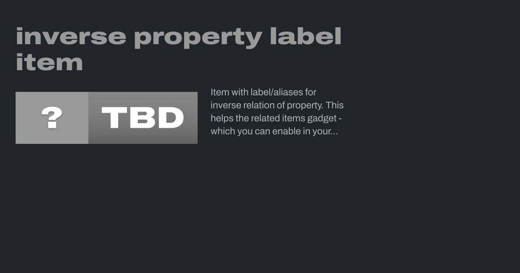Click the word "item" on the heading's second line

pyautogui.click(x=49, y=62)
